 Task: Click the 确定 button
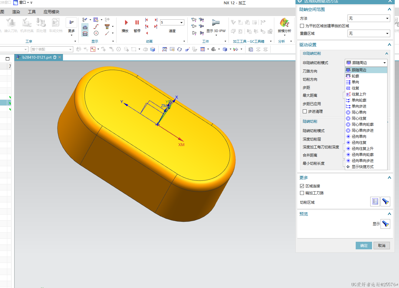point(364,246)
